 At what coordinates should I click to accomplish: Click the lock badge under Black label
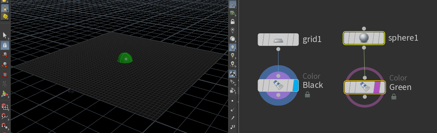[307, 94]
